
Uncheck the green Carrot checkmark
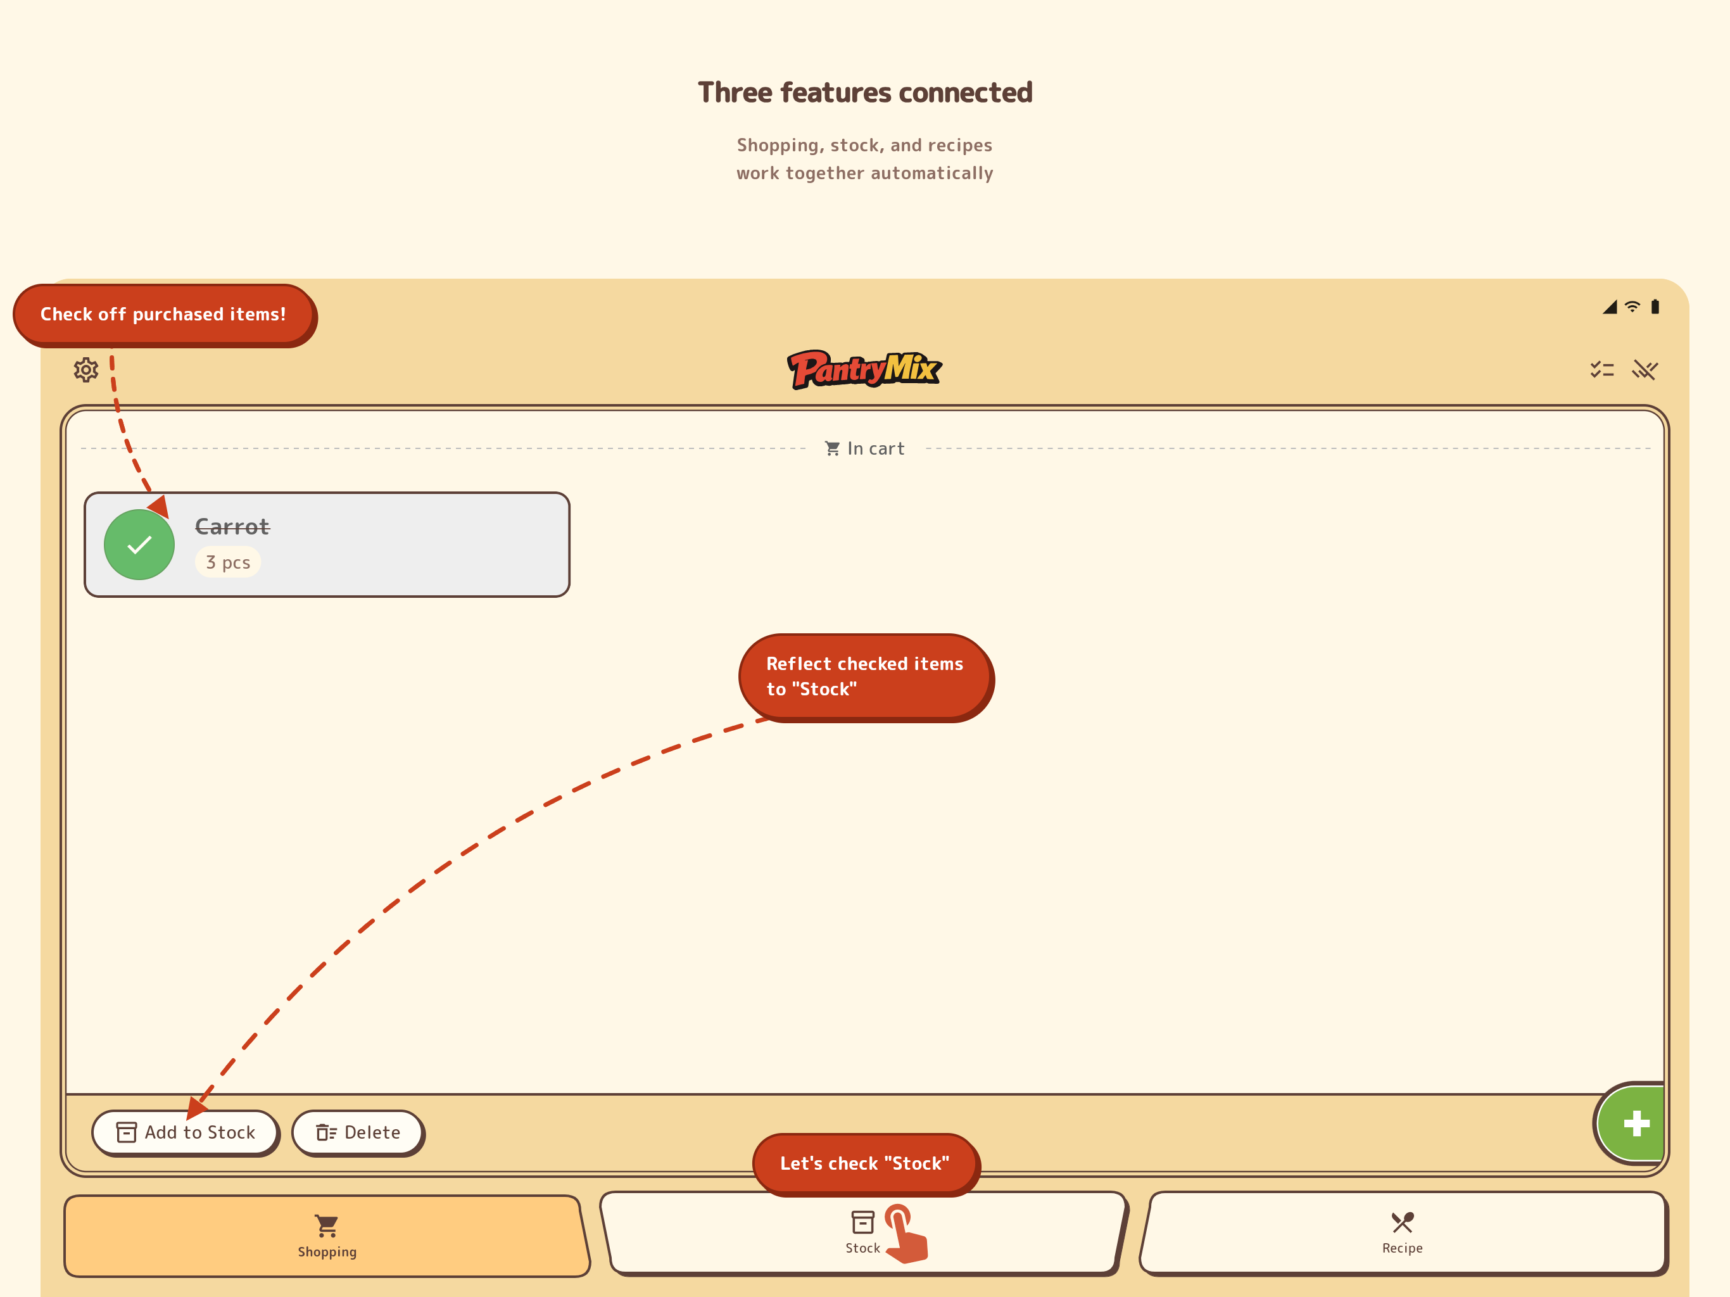pyautogui.click(x=139, y=545)
